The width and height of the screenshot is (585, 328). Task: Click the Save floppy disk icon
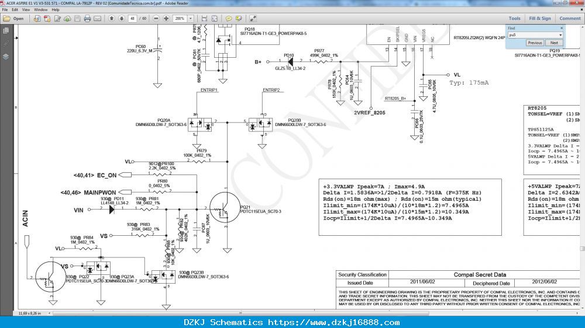(x=77, y=18)
